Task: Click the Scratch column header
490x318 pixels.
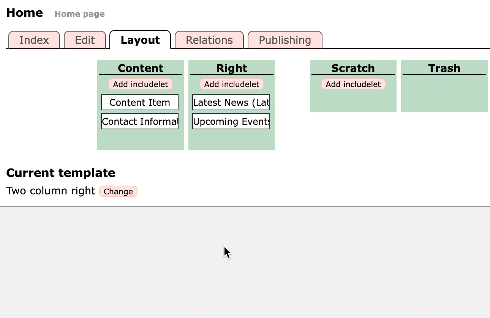Action: tap(353, 68)
